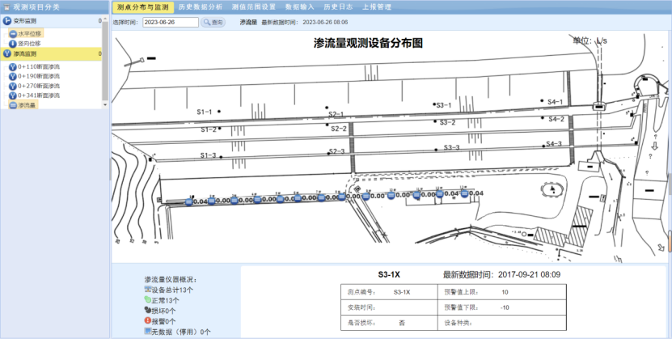Image resolution: width=672 pixels, height=339 pixels.
Task: Click the 损坏 damaged status icon
Action: click(x=149, y=310)
